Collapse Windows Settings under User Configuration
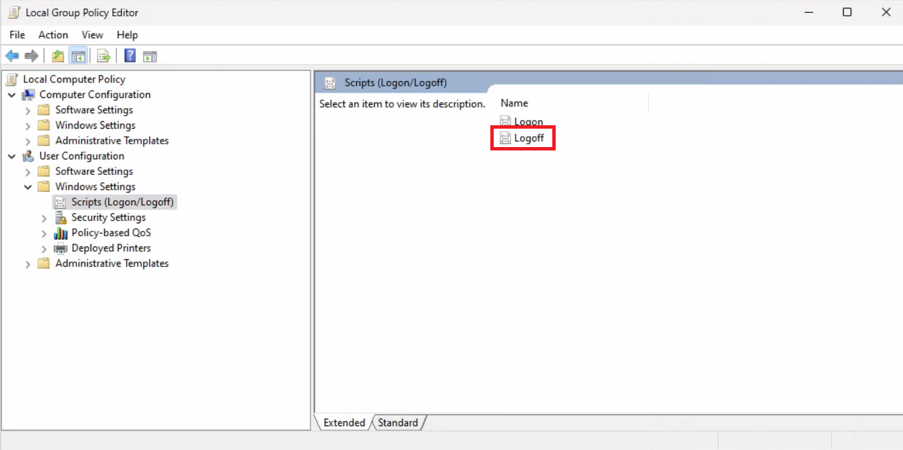 28,187
